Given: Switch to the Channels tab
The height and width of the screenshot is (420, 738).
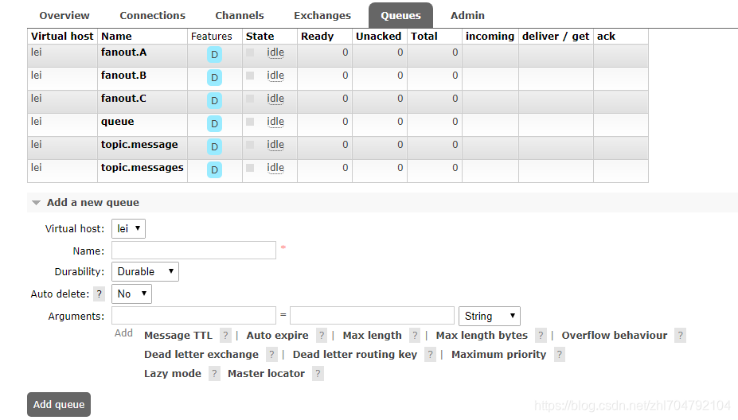Looking at the screenshot, I should click(240, 16).
